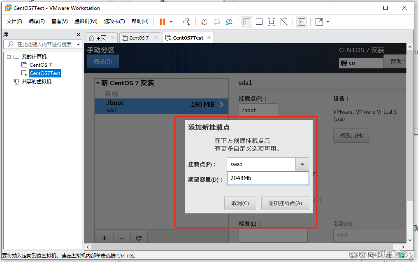Send Ctrl+Alt+Del to the guest
Viewport: 418px width, 262px height.
(187, 22)
